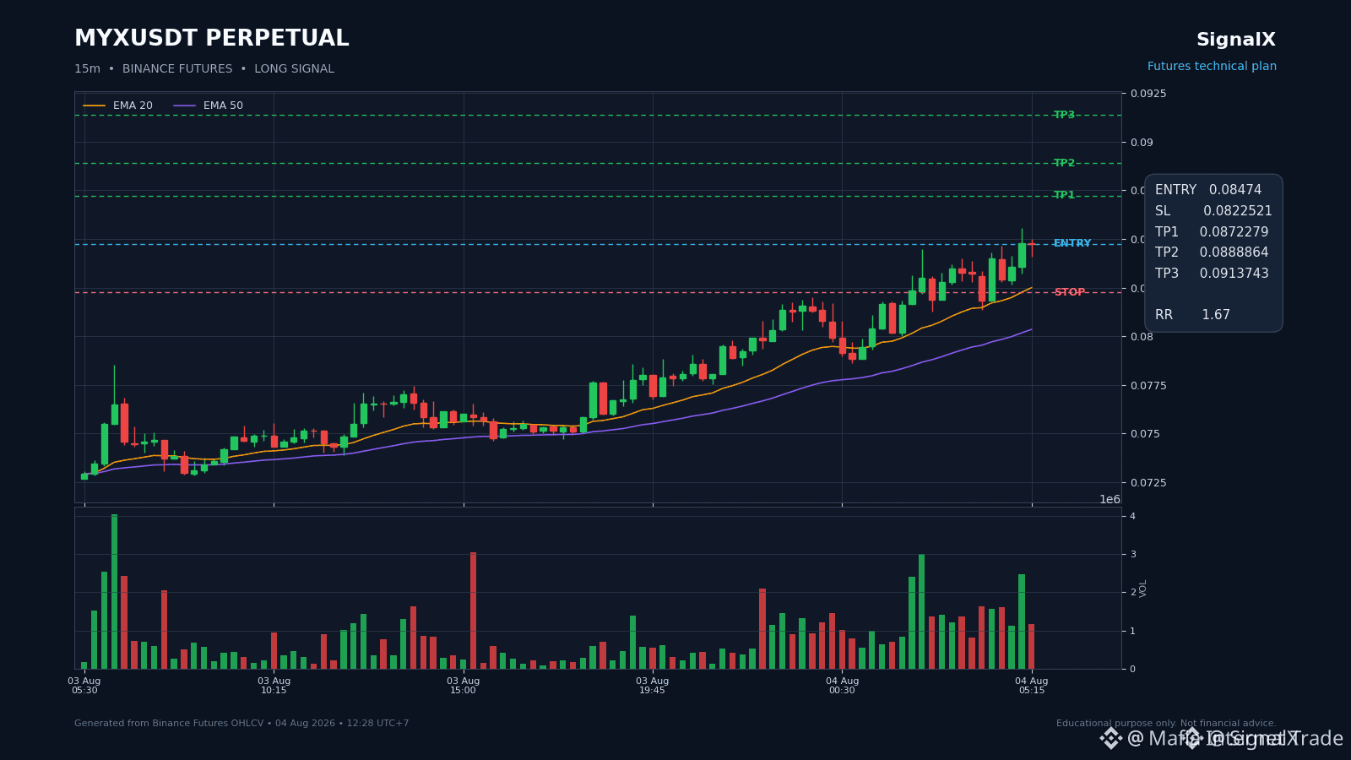
Task: Click the Generated from Binance Futures OHLCV footer
Action: (241, 724)
